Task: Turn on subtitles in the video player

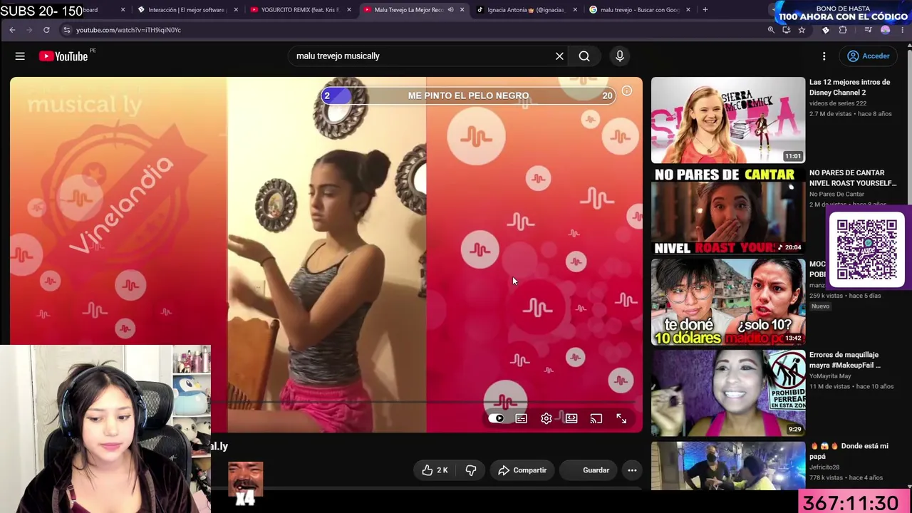Action: tap(522, 419)
